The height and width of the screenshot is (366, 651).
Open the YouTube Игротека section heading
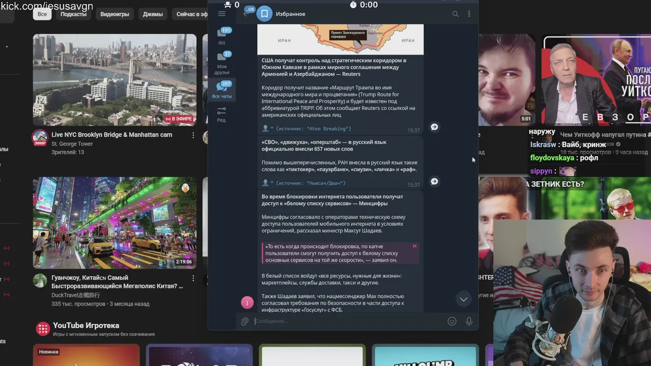pos(86,325)
